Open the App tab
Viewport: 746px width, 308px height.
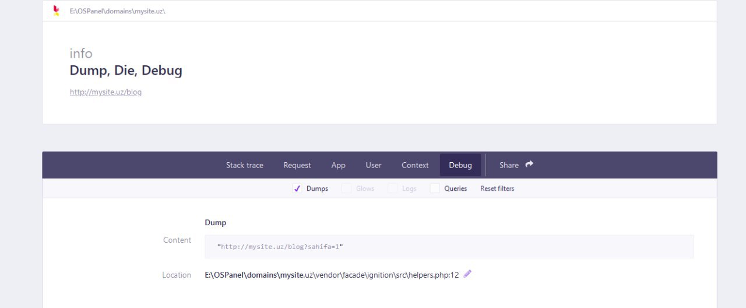339,165
